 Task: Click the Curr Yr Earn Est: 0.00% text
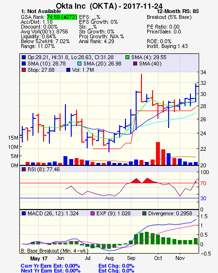50,266
